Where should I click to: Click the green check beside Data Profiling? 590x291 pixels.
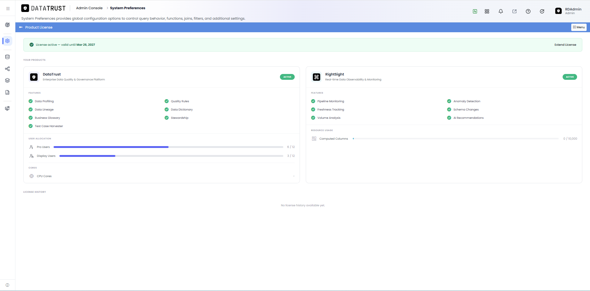[30, 101]
